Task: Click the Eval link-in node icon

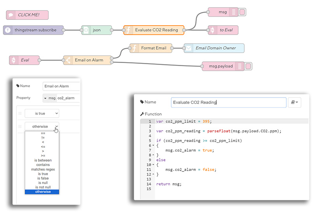Action: (14, 60)
